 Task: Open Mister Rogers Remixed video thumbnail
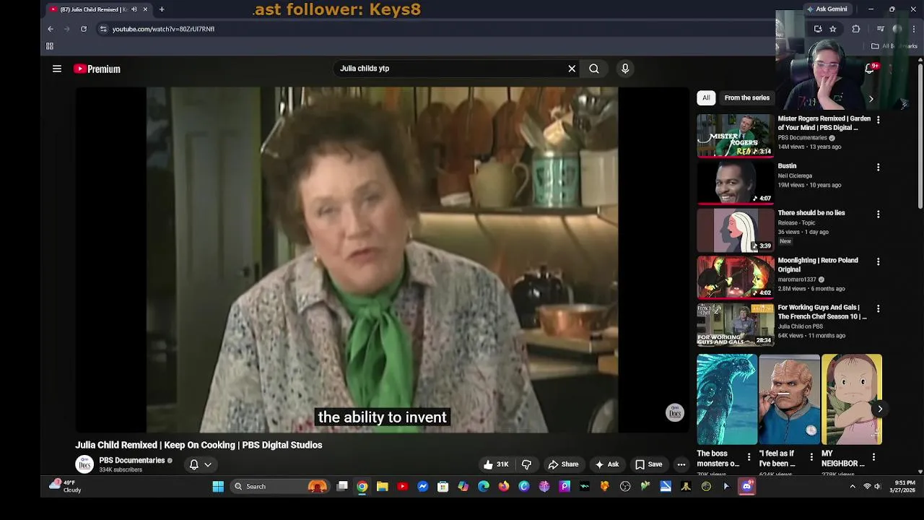click(x=735, y=135)
